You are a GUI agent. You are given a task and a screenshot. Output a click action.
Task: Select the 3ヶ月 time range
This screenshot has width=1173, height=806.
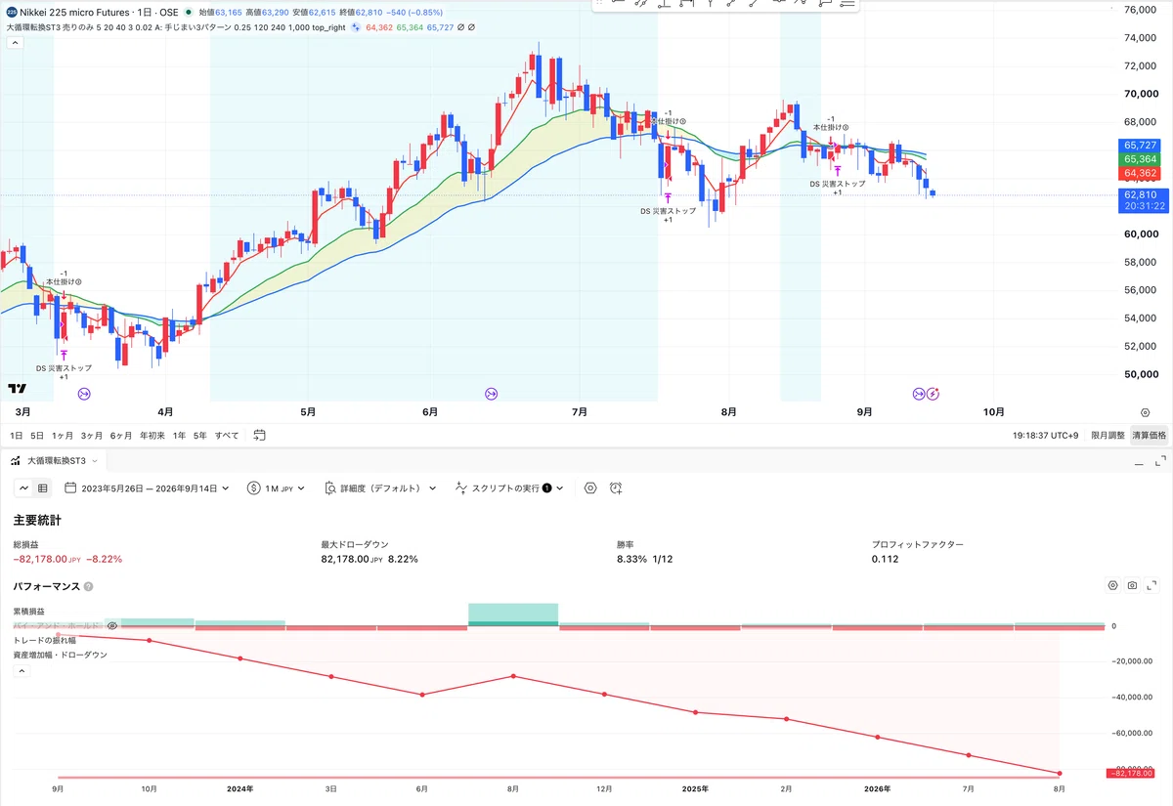[92, 435]
